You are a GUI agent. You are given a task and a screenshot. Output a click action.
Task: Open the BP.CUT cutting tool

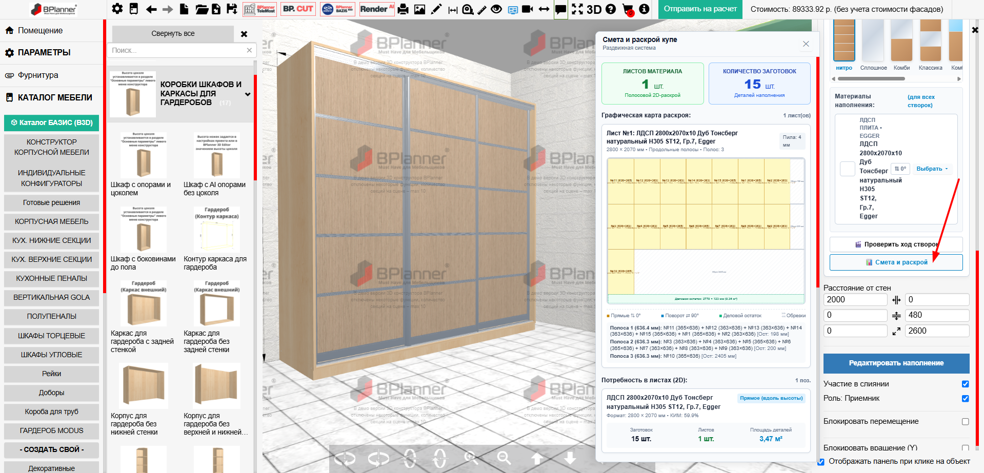point(298,9)
